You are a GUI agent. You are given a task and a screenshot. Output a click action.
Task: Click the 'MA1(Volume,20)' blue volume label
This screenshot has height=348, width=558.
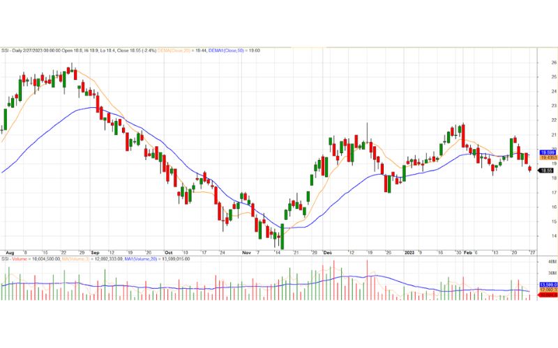tap(141, 259)
